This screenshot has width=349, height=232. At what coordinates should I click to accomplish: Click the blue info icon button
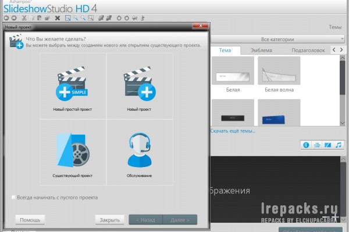click(306, 145)
